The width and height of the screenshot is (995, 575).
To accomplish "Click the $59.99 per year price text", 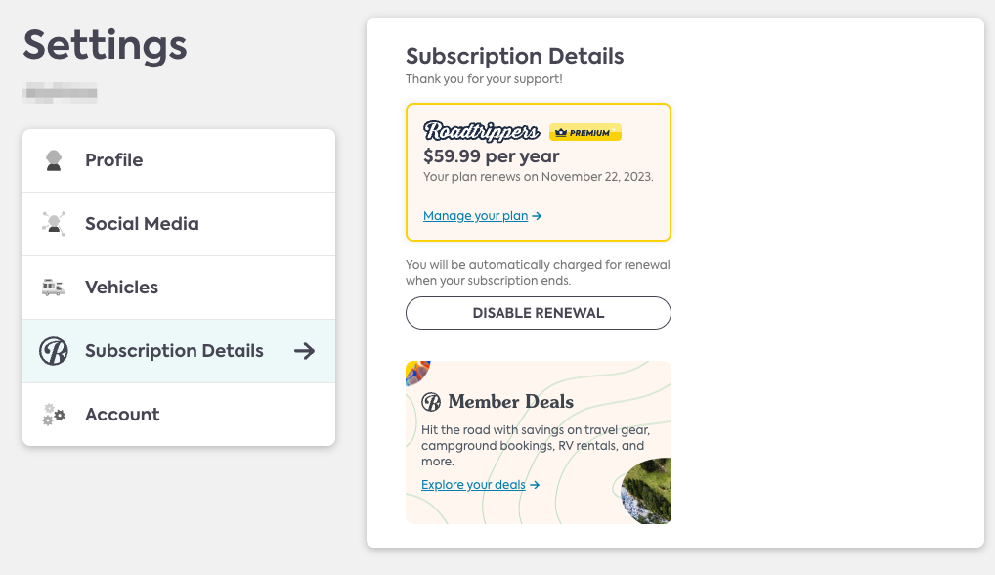I will point(492,156).
